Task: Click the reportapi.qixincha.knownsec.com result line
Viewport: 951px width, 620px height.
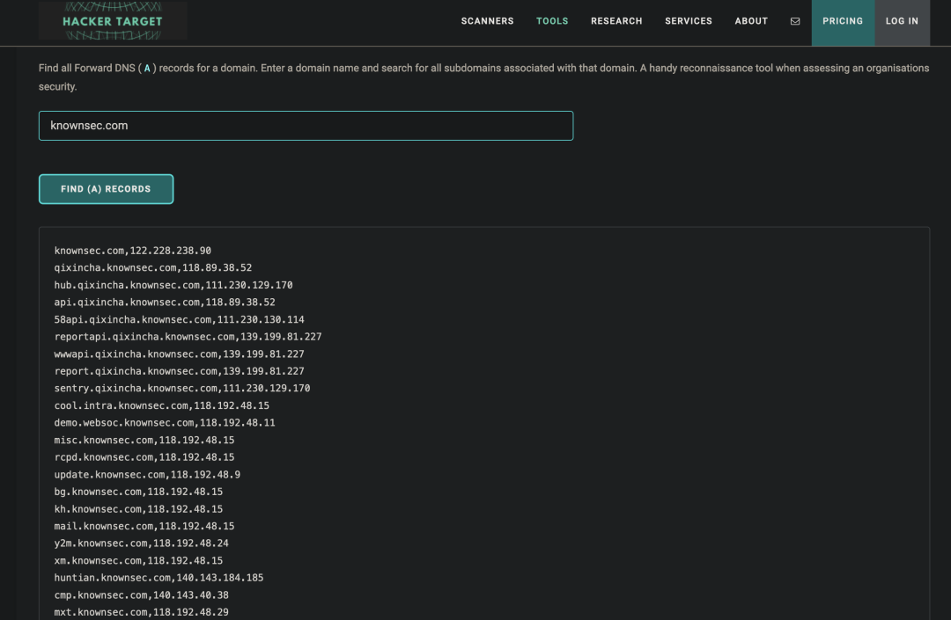Action: [x=188, y=337]
